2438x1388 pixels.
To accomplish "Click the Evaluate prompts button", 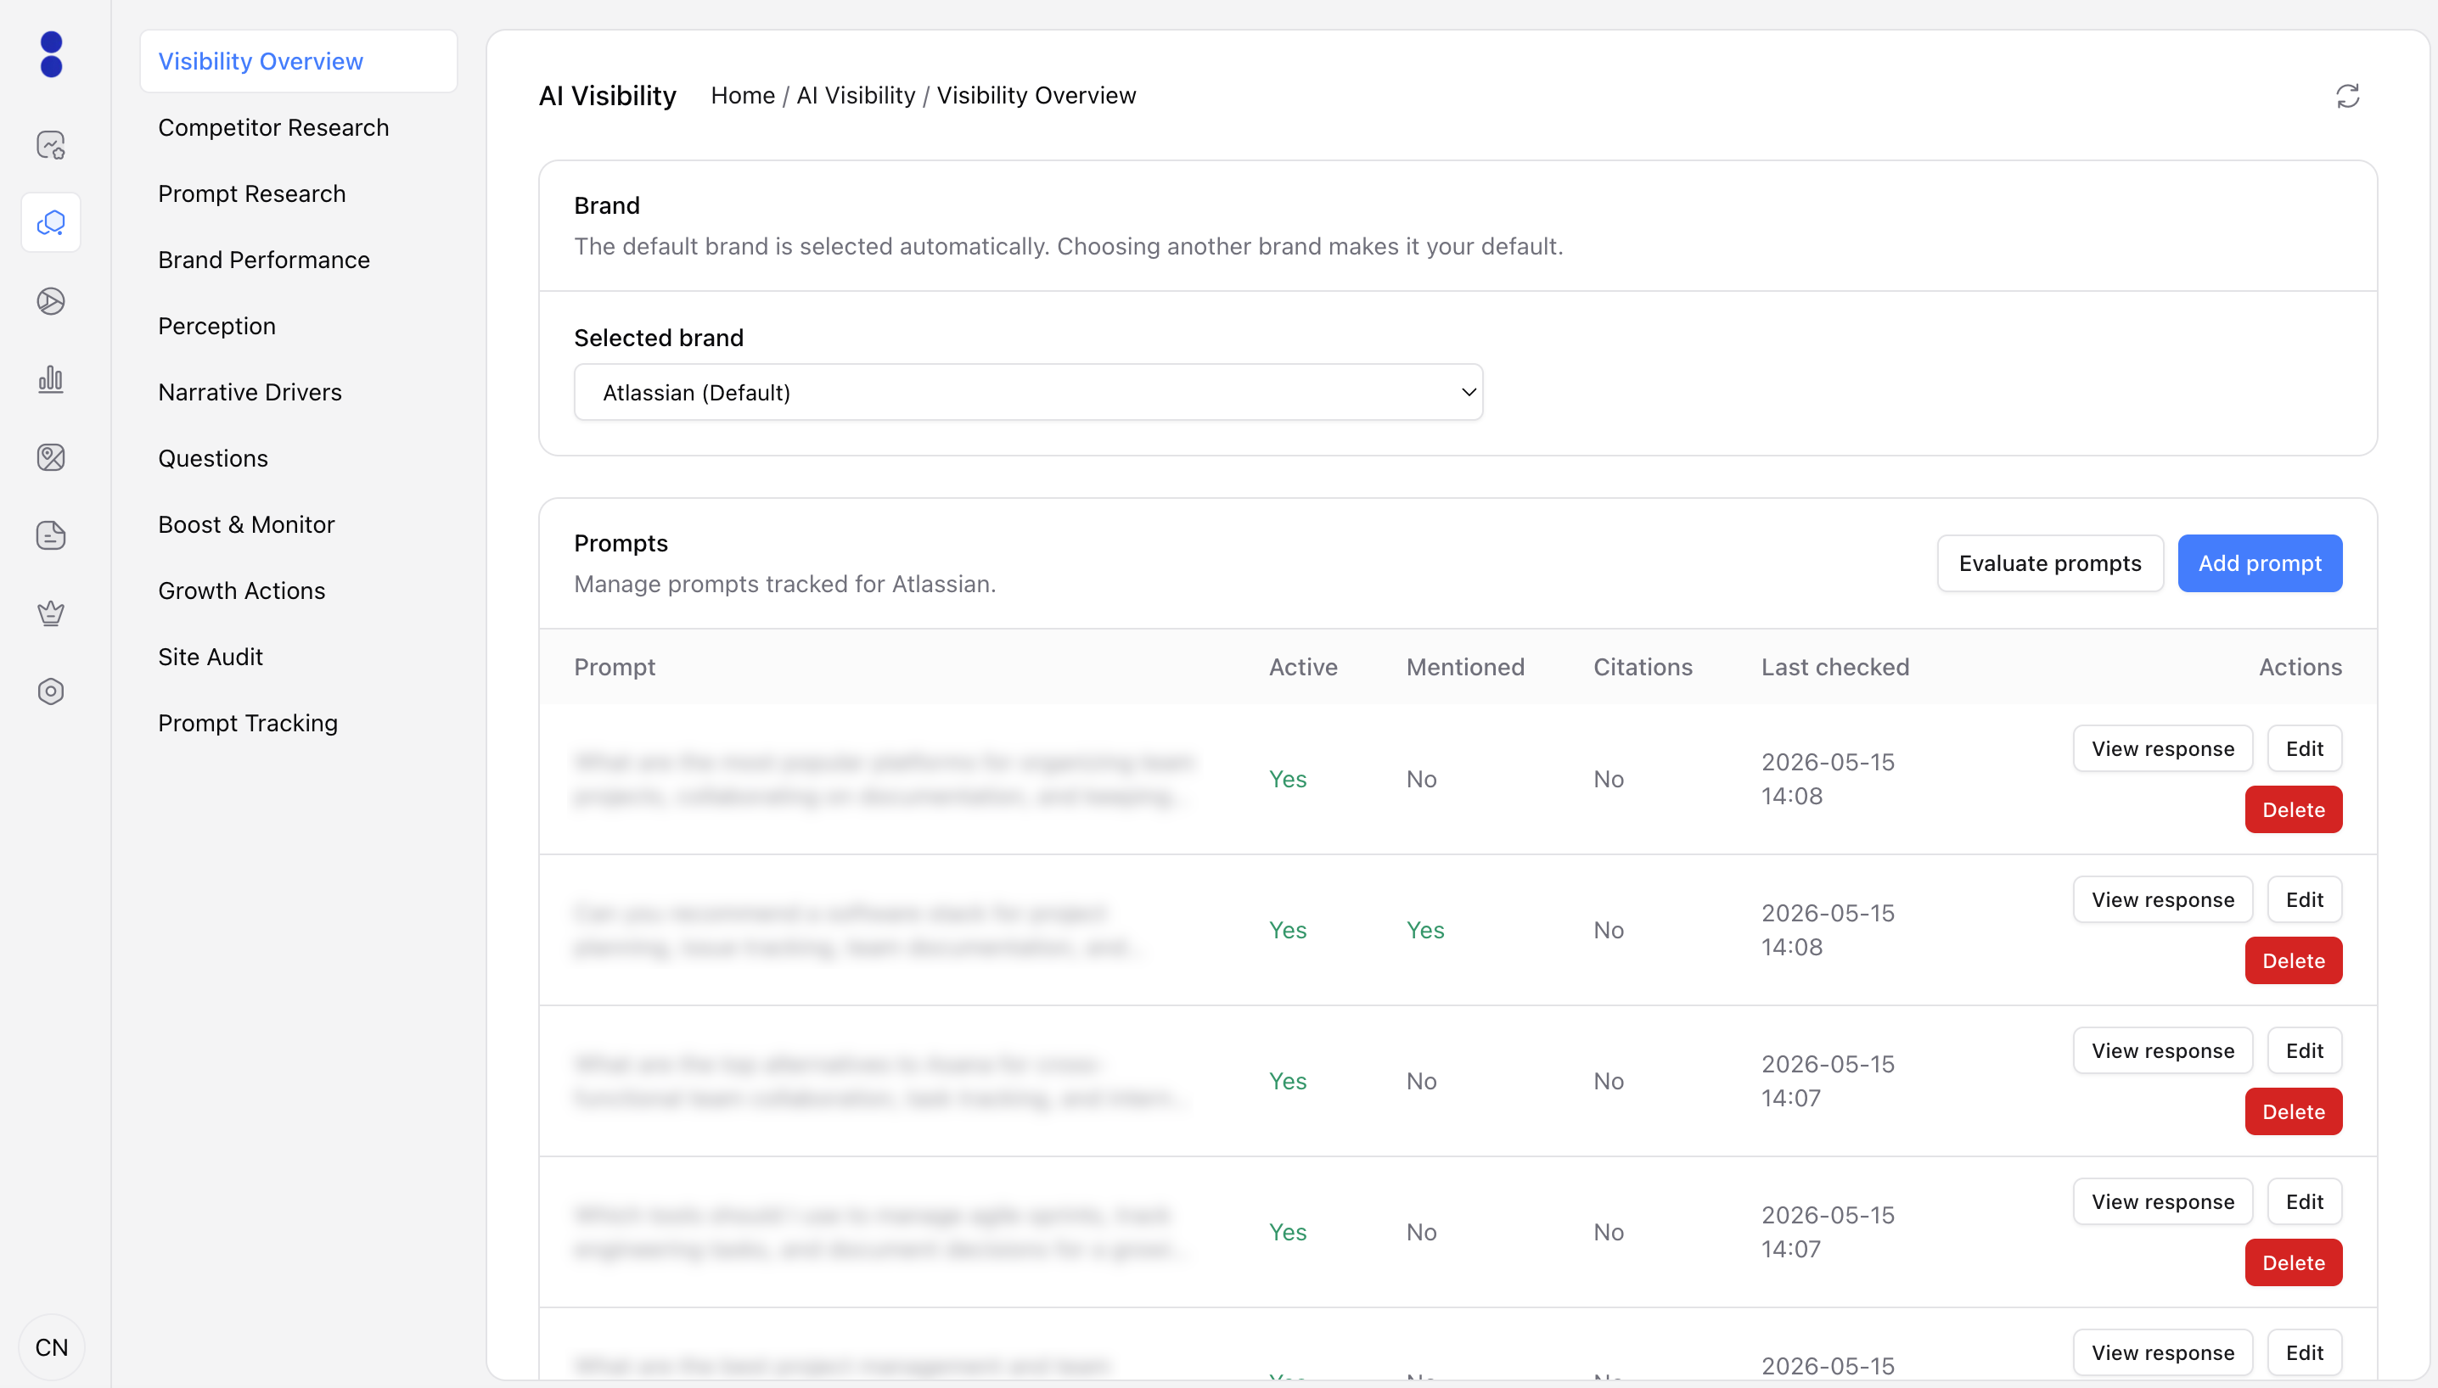I will [x=2050, y=563].
